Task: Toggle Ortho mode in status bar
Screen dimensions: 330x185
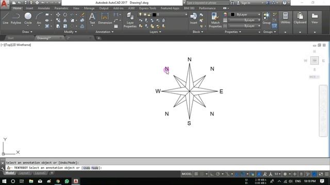Action: pos(212,174)
